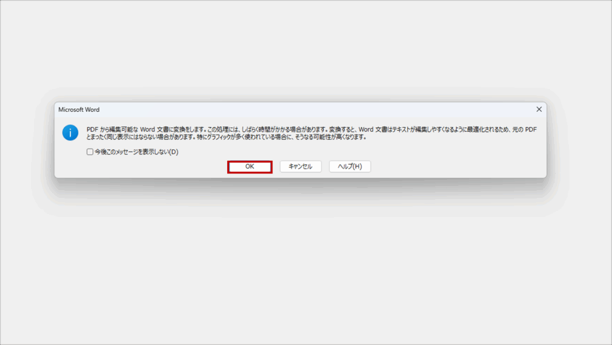
Task: Open help with ヘルプ(H) button
Action: 350,167
